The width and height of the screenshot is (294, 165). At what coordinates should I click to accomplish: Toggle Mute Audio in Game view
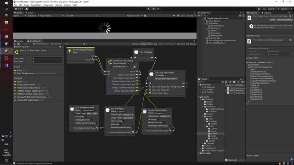174,16
